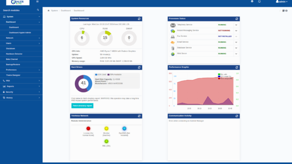Open Database Service actions dropdown
The image size is (292, 164).
pos(236,48)
